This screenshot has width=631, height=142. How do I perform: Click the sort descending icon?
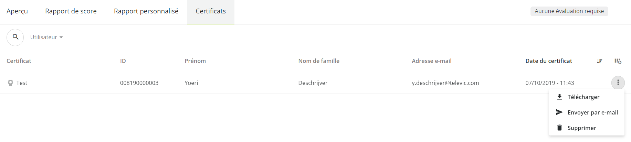(x=599, y=61)
